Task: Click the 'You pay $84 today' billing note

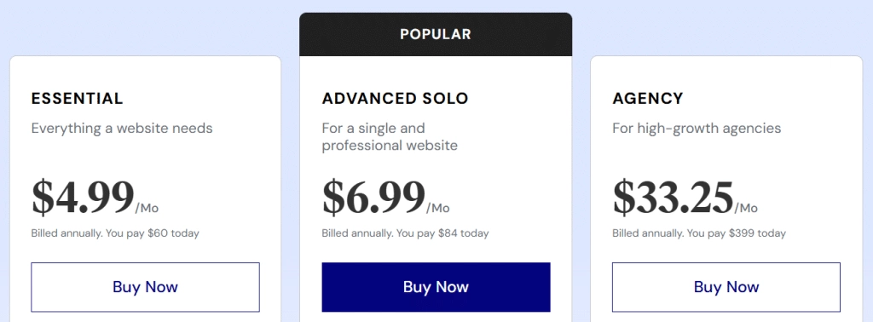Action: click(442, 233)
